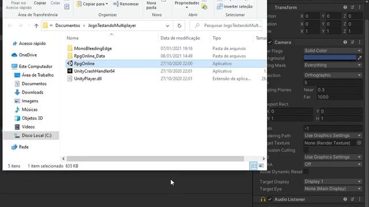Pick background color with eyedropper
The image size is (369, 207).
359,57
